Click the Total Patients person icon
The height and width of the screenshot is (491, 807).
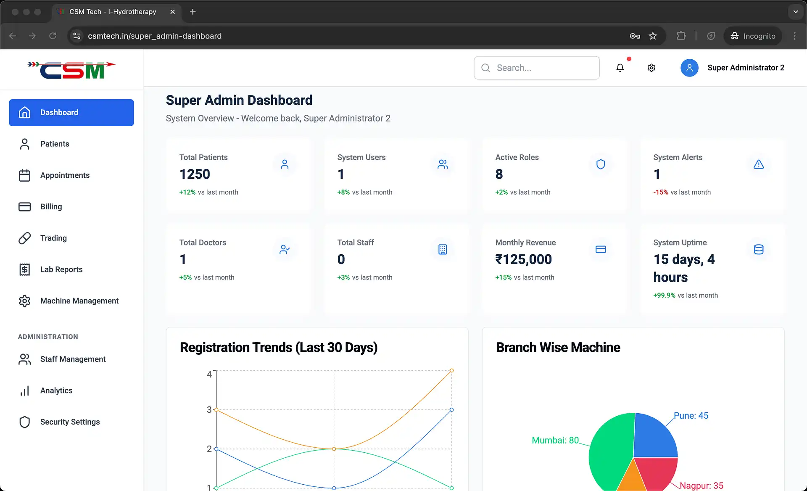click(285, 164)
